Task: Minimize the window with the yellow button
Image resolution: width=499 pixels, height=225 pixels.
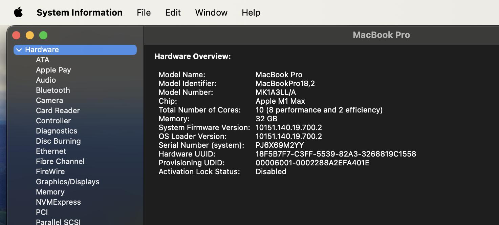Action: [30, 35]
